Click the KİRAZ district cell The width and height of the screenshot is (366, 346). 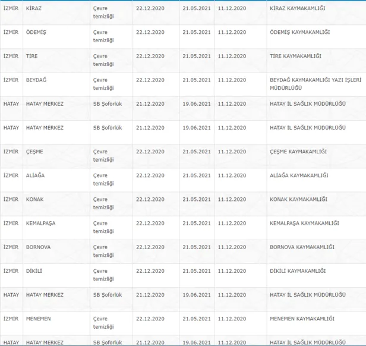point(33,8)
